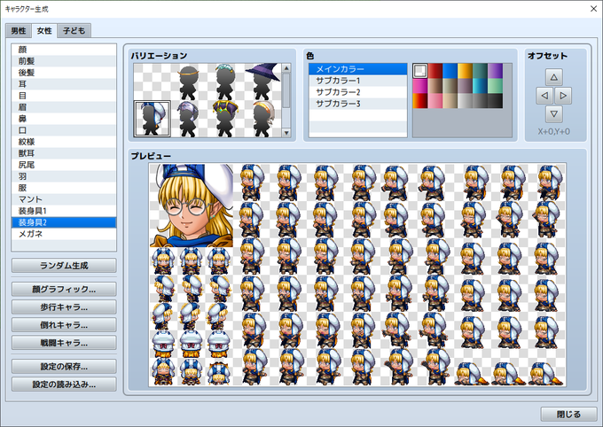Pick the mint green color swatch

495,86
